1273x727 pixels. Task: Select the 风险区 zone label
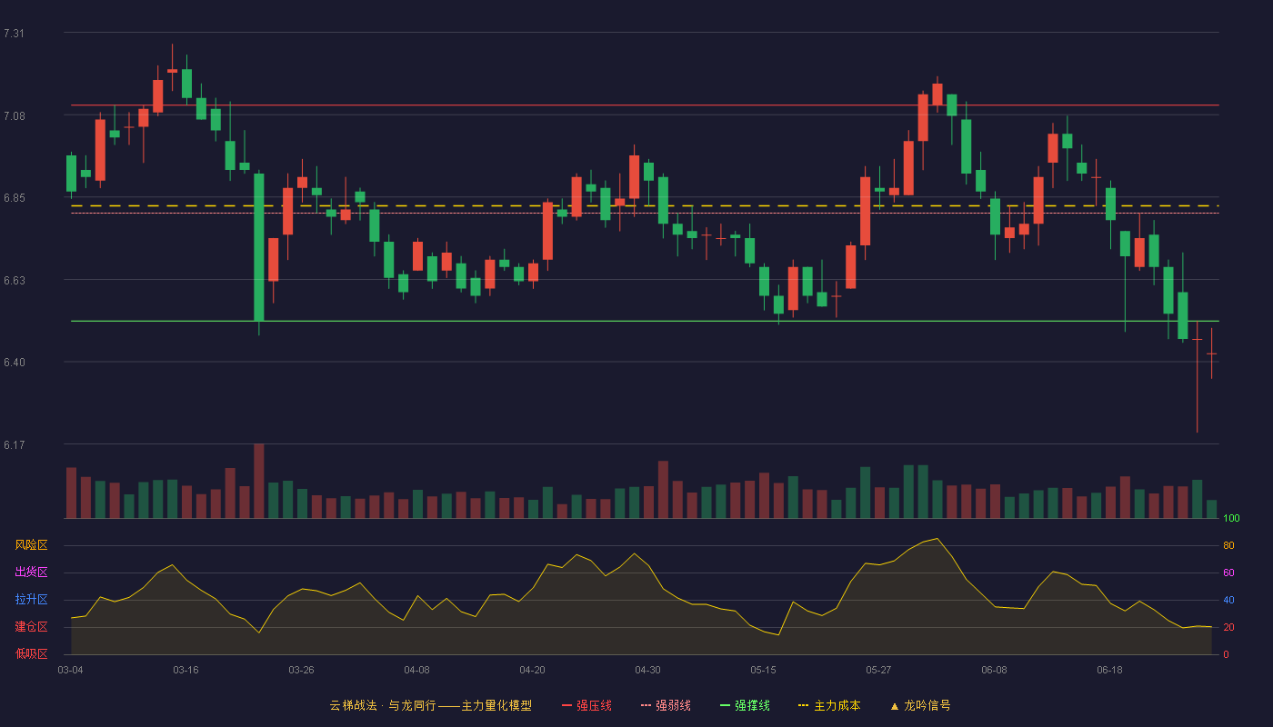[31, 545]
